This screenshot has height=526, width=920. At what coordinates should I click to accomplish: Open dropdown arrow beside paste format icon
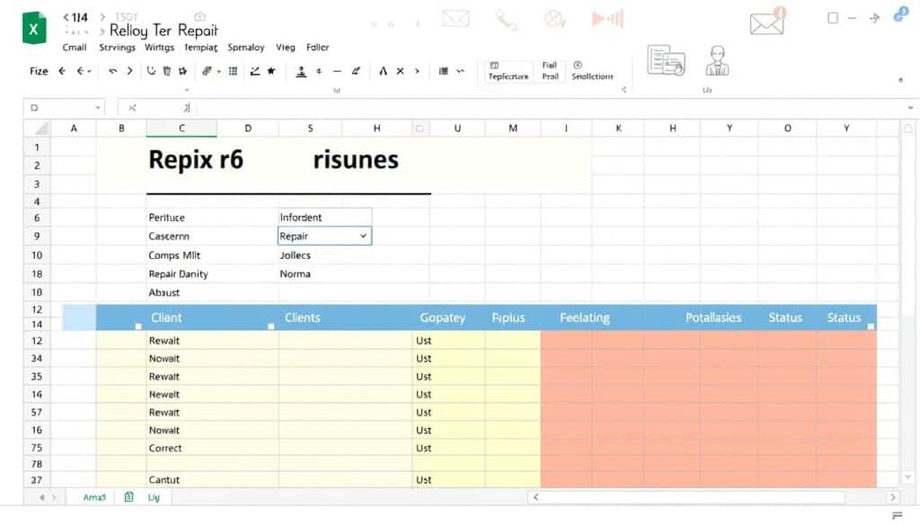tap(219, 72)
